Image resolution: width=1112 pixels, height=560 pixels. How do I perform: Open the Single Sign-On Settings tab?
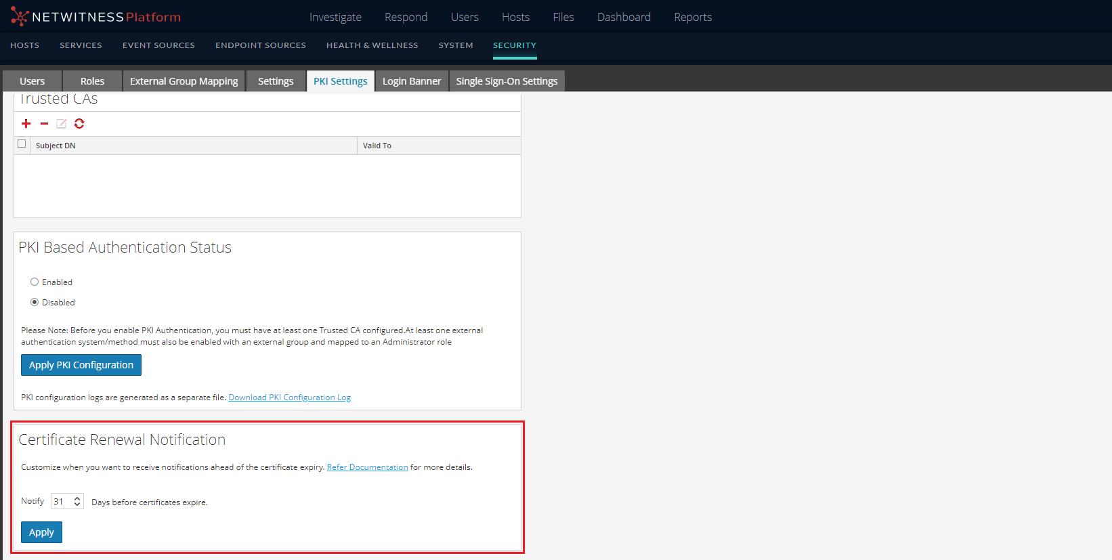coord(507,81)
